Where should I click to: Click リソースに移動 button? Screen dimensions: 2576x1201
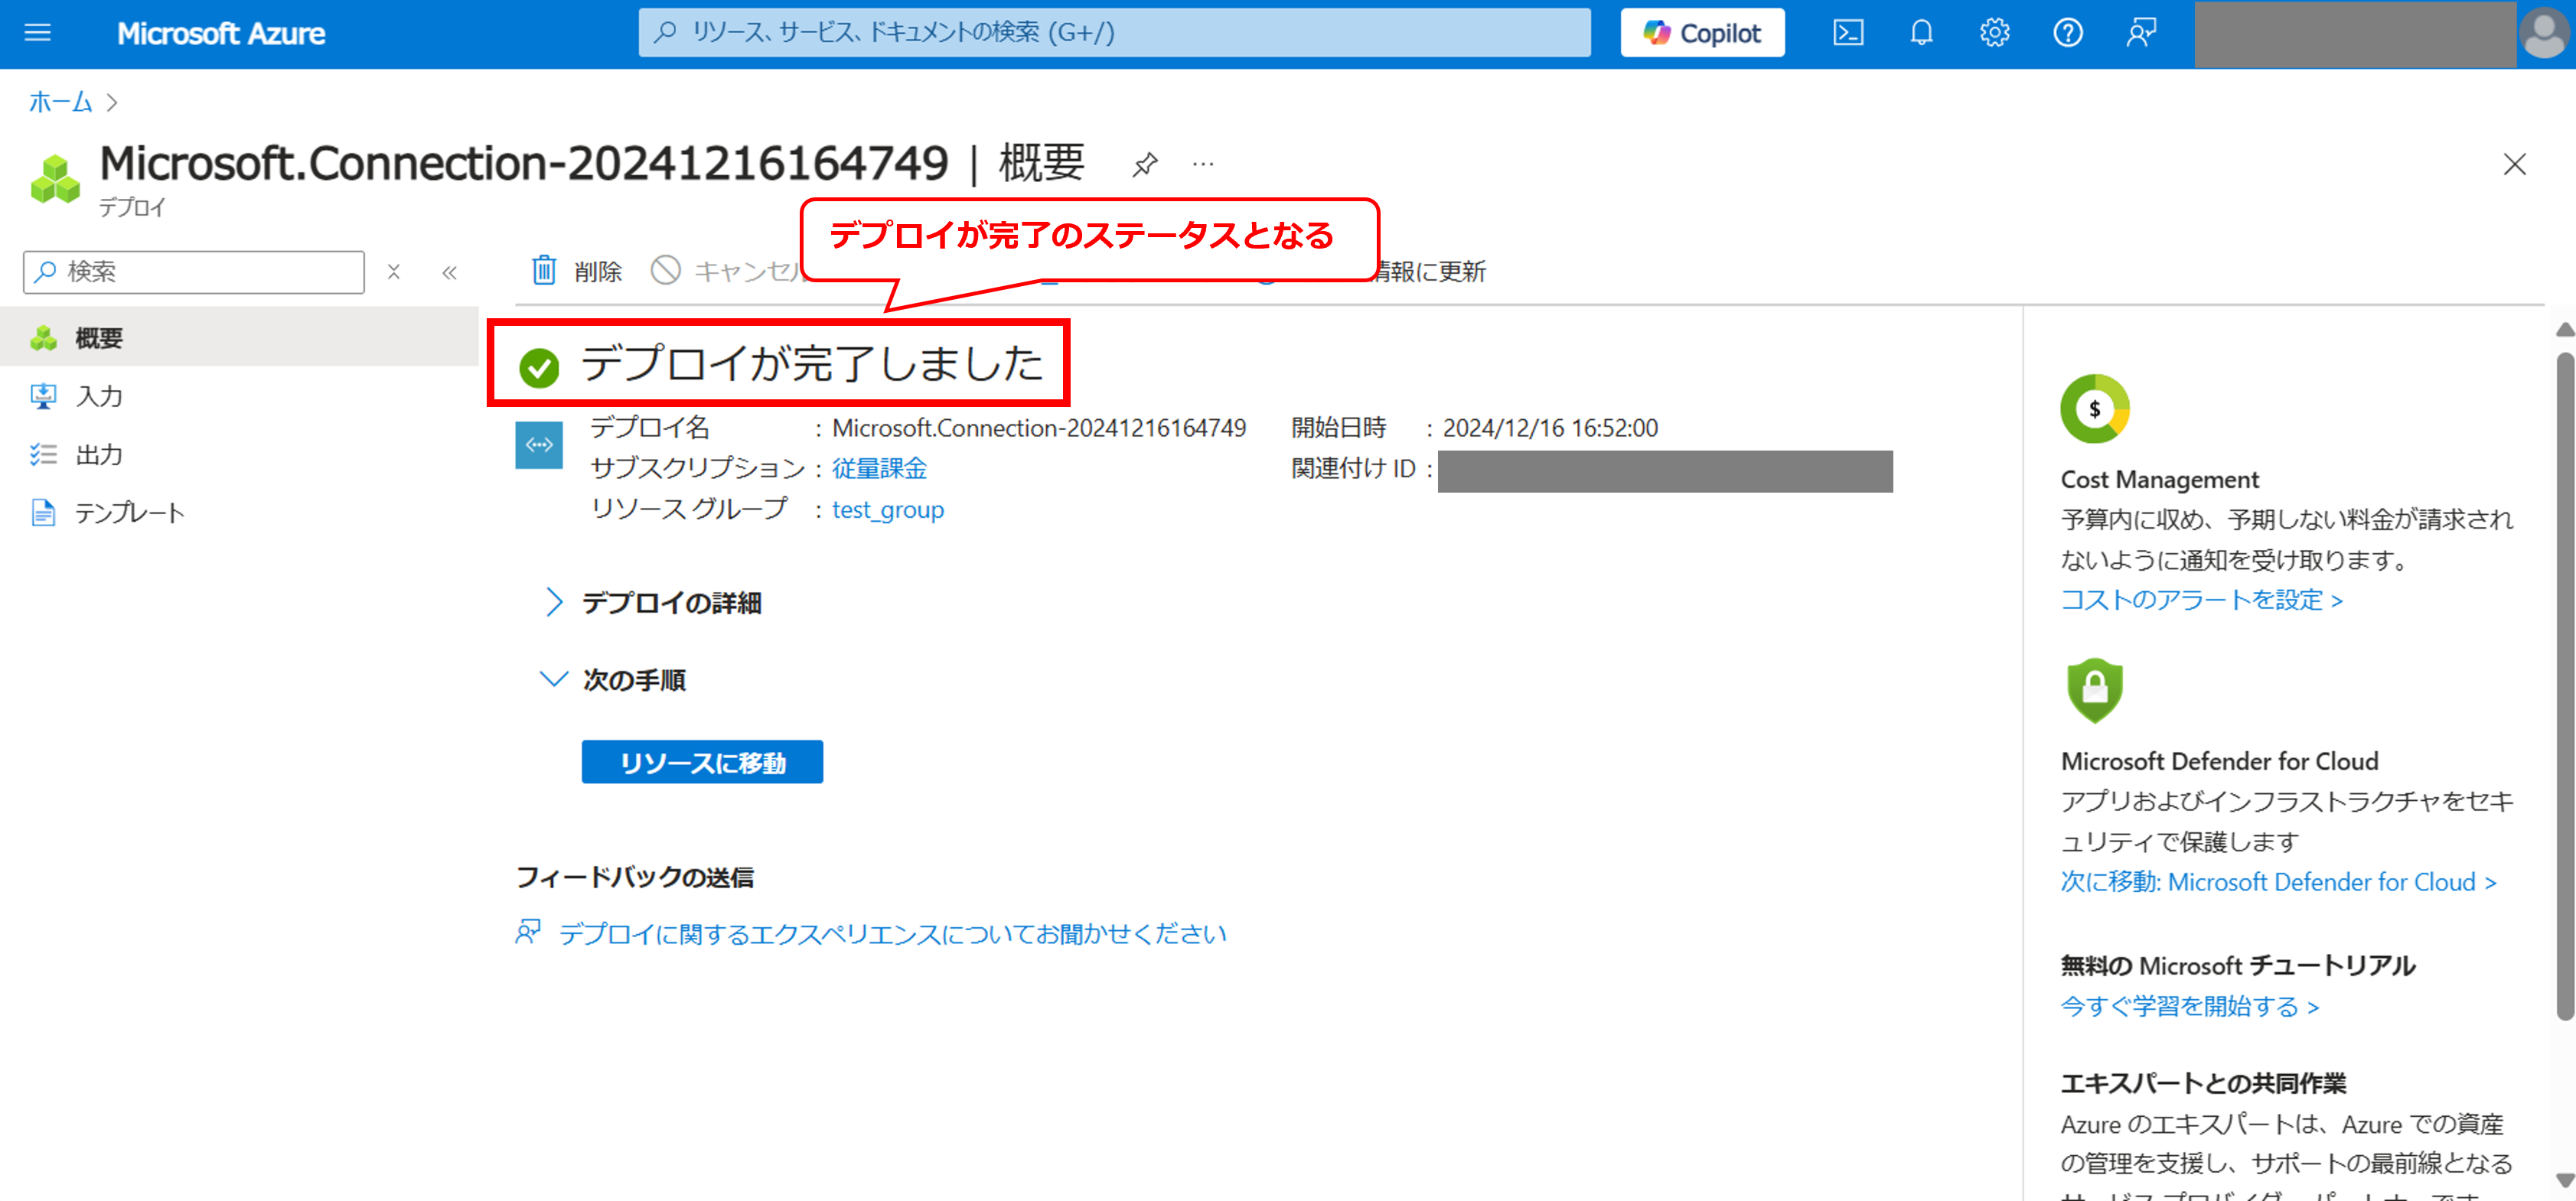point(702,763)
